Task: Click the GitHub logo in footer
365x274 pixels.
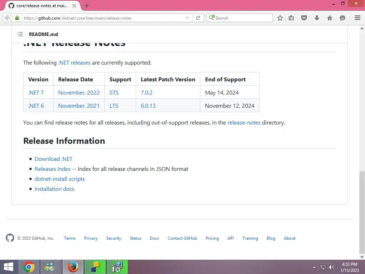Action: tap(10, 238)
